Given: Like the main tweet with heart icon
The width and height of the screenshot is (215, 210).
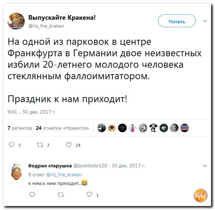Looking at the screenshot, I should point(69,145).
